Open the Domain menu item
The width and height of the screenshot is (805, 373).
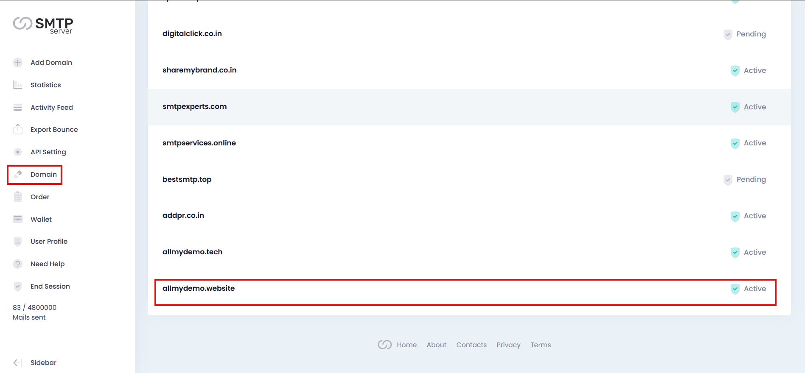coord(43,175)
